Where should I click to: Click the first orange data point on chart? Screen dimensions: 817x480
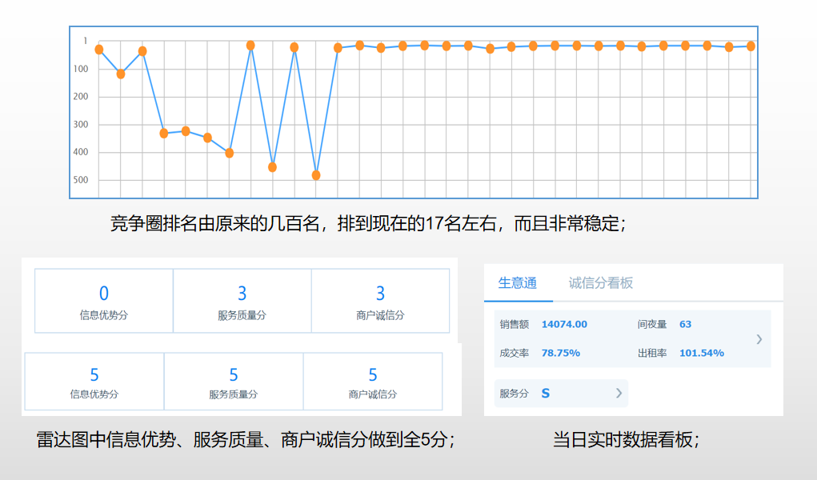coord(99,50)
